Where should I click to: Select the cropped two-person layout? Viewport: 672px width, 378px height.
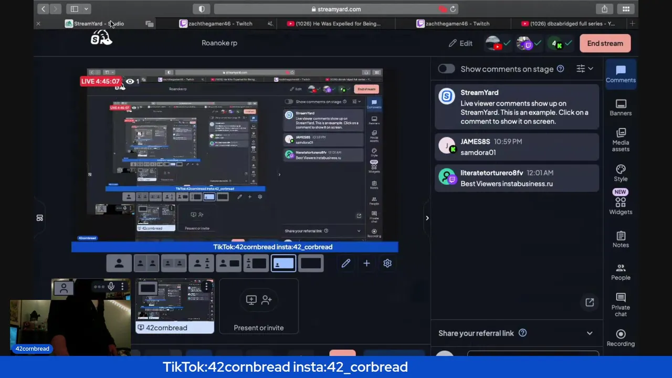pyautogui.click(x=174, y=264)
